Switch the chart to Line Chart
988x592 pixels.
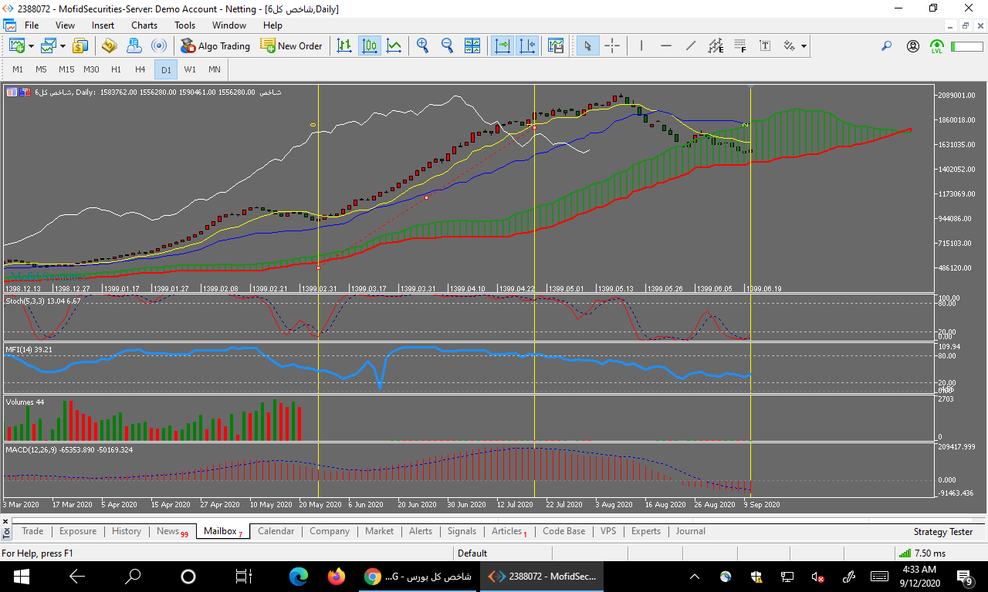click(x=394, y=46)
